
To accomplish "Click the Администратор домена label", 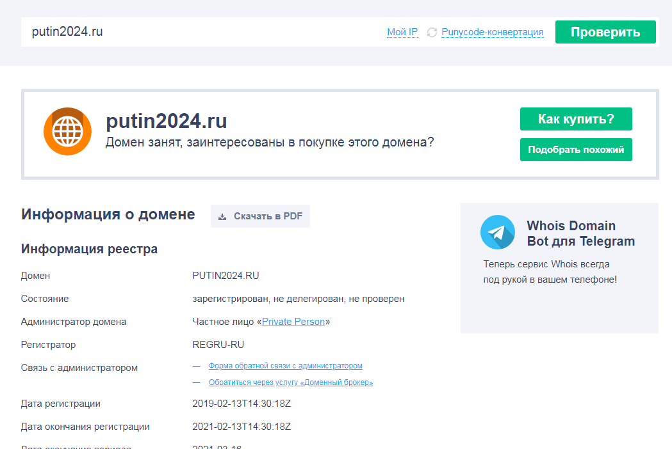I will click(x=74, y=322).
